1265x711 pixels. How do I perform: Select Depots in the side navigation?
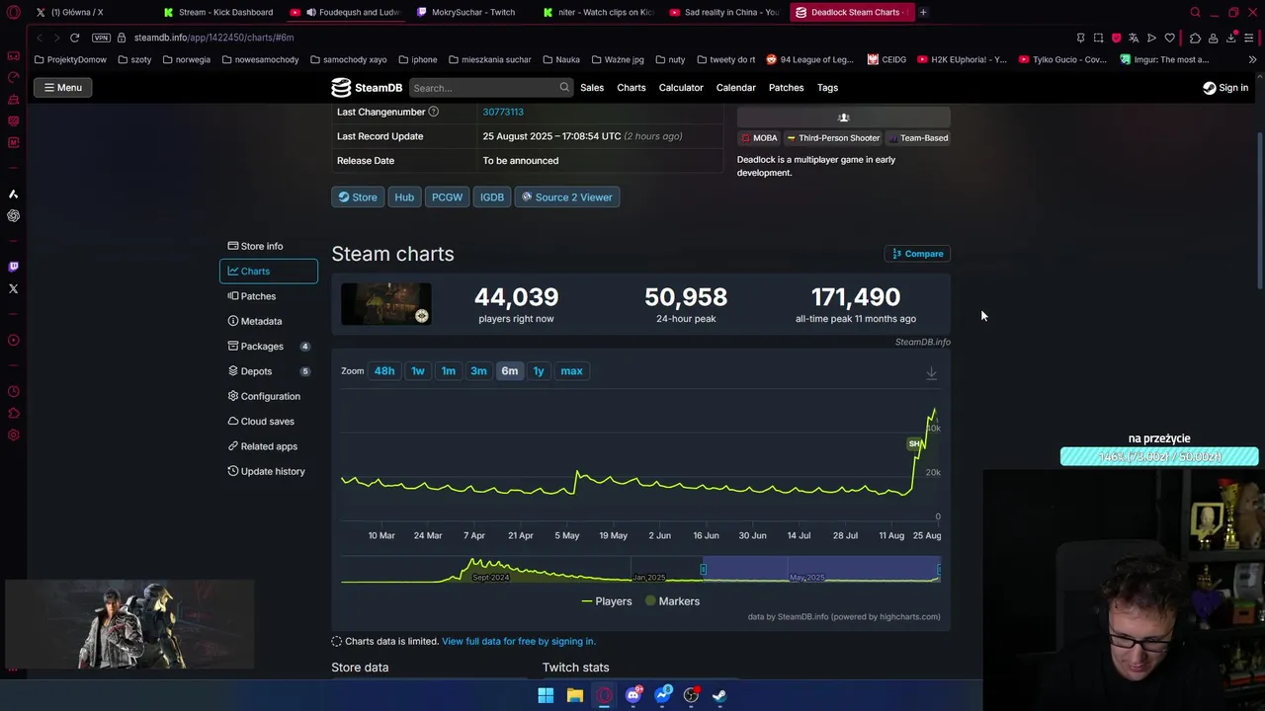tap(269, 371)
